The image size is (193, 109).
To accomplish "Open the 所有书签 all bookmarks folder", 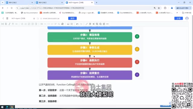I will [x=187, y=13].
